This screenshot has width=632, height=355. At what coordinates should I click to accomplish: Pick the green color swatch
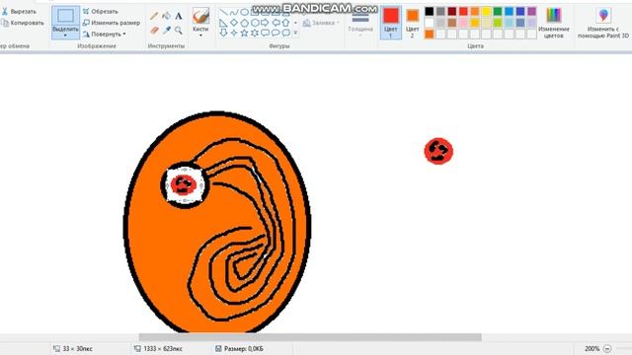coord(498,11)
